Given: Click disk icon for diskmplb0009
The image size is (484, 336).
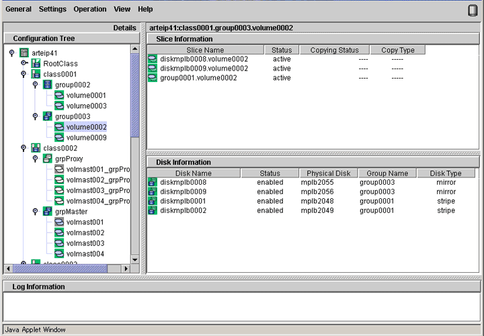Looking at the screenshot, I should [153, 192].
